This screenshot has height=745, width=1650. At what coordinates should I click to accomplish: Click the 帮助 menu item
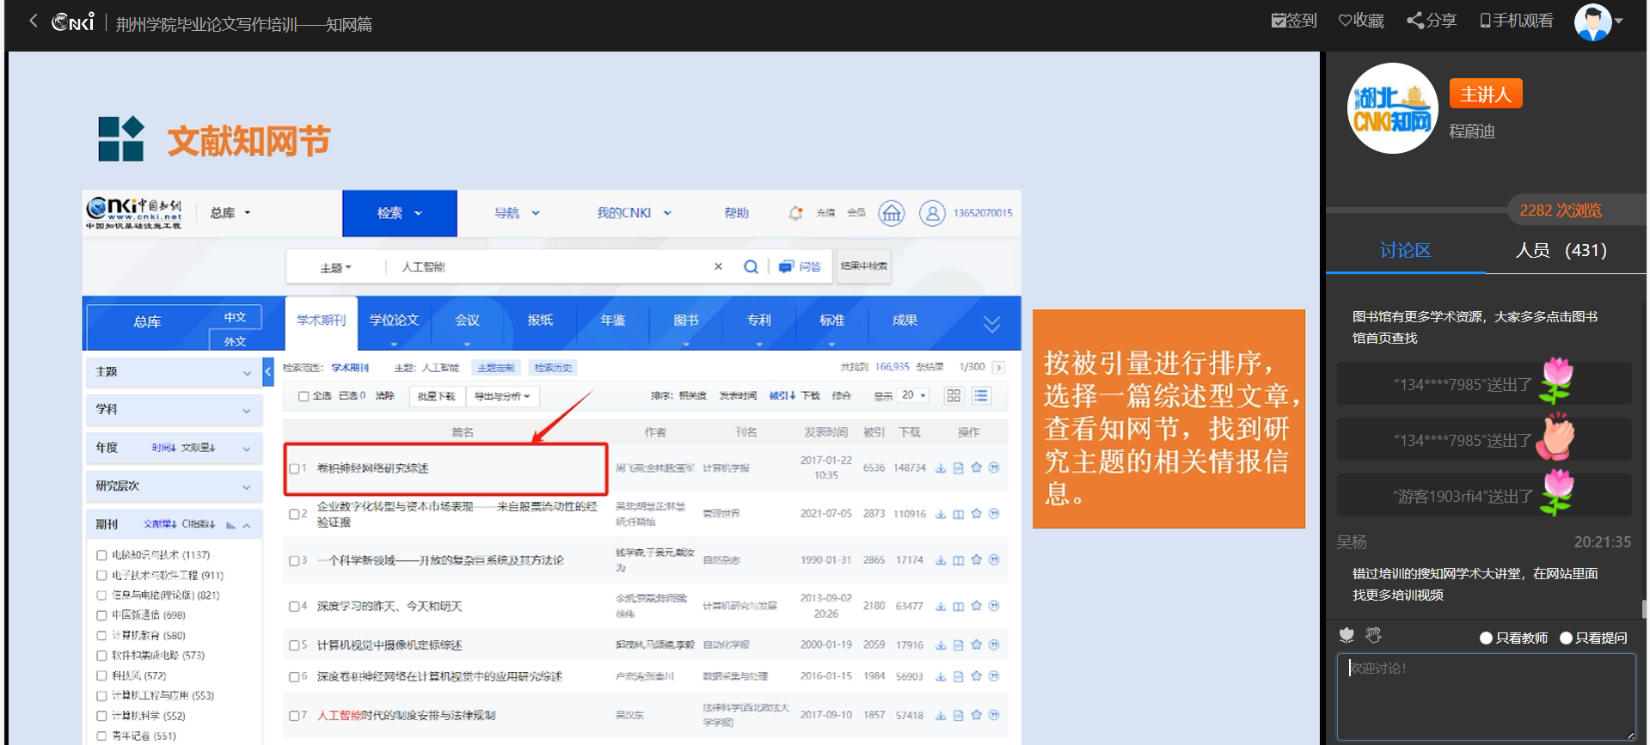tap(736, 213)
